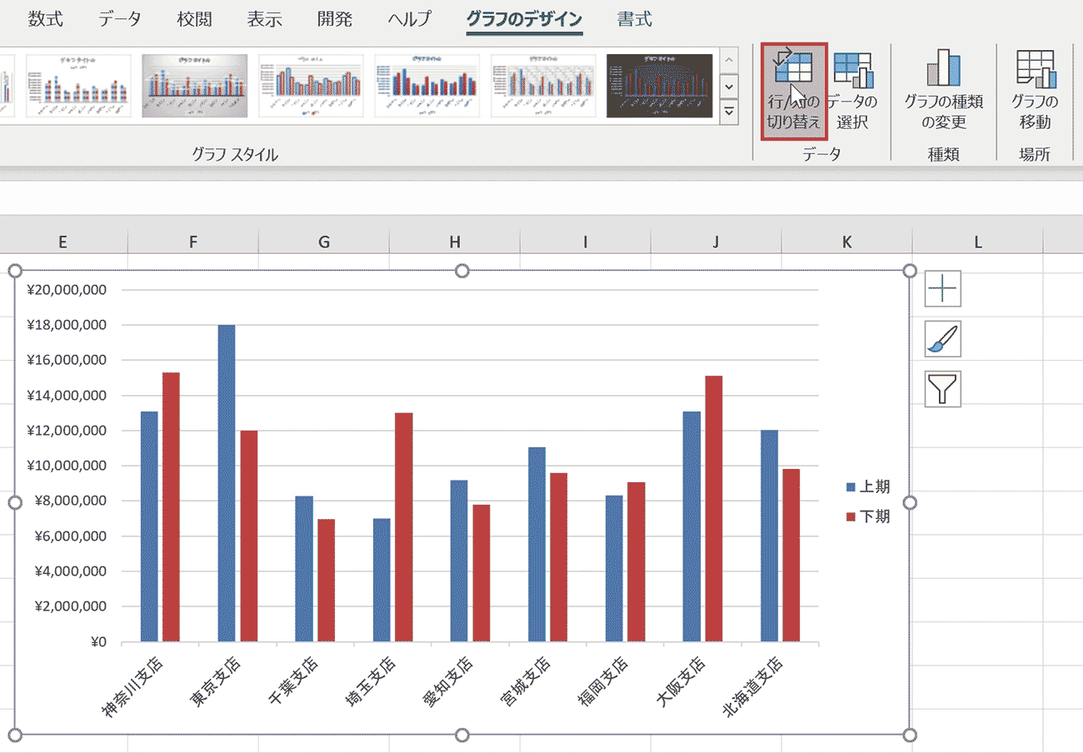Click the 千葉支店 axis label
This screenshot has width=1083, height=753.
[x=295, y=681]
